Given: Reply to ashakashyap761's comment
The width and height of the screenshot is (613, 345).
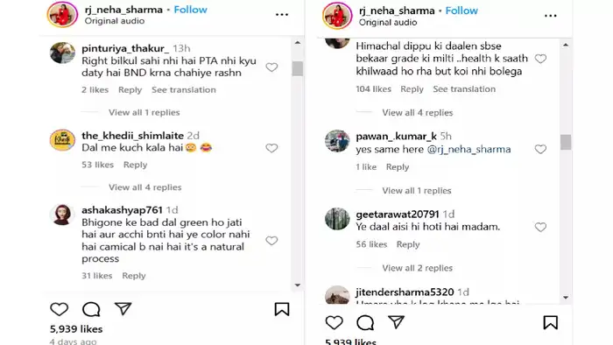Looking at the screenshot, I should [134, 276].
